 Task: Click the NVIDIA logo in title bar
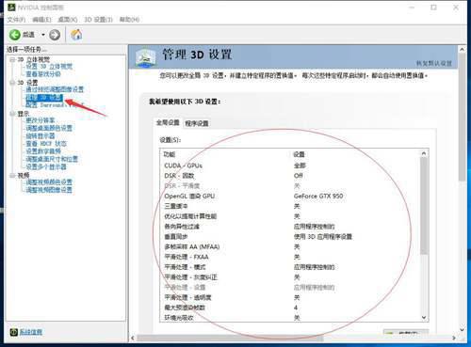[11, 8]
